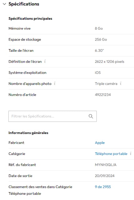
Task: Open the 9 de 2955 ranking link
Action: pos(103,187)
